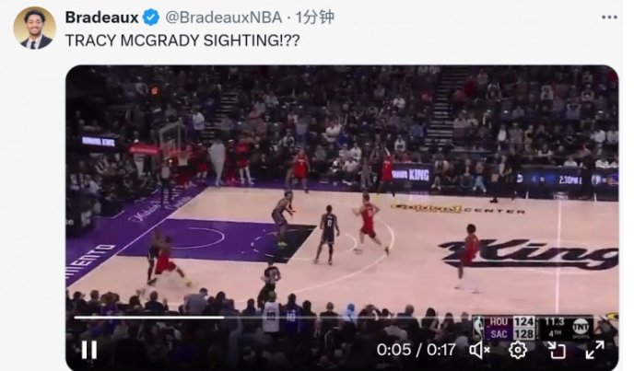Open video settings gear
The height and width of the screenshot is (371, 634).
518,350
